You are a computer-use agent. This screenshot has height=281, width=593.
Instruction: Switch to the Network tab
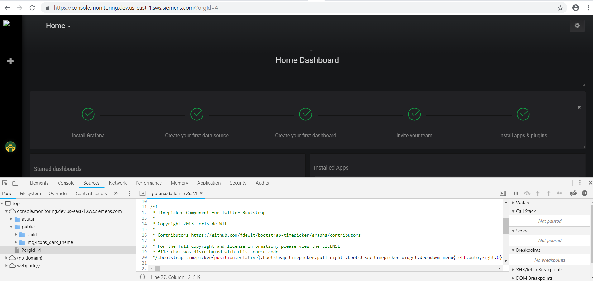pos(117,183)
